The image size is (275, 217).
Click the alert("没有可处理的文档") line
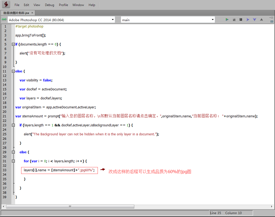[x=42, y=53]
